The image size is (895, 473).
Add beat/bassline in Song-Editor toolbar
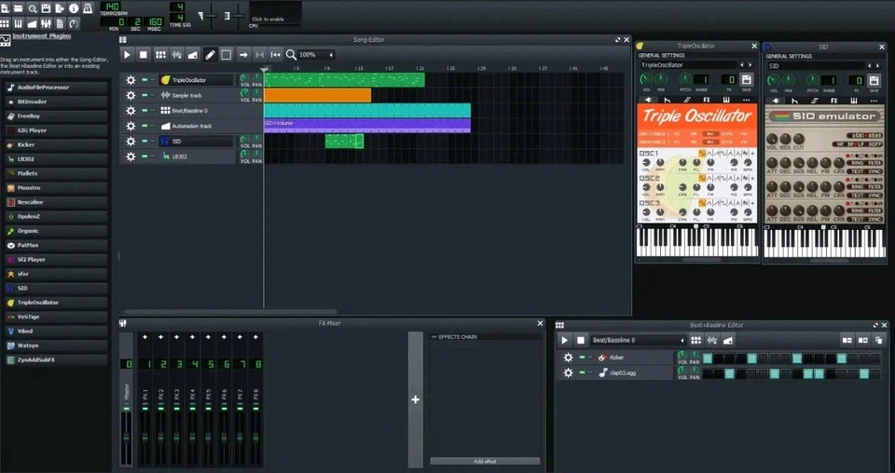tap(161, 55)
